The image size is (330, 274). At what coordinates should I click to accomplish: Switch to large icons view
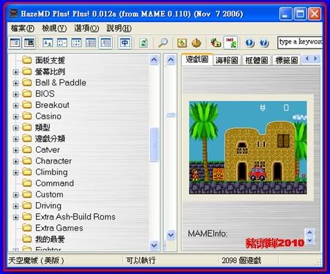48,43
